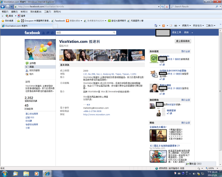This screenshot has height=177, width=222.
Task: Click the volume speaker icon in system tray
Action: pyautogui.click(x=194, y=174)
